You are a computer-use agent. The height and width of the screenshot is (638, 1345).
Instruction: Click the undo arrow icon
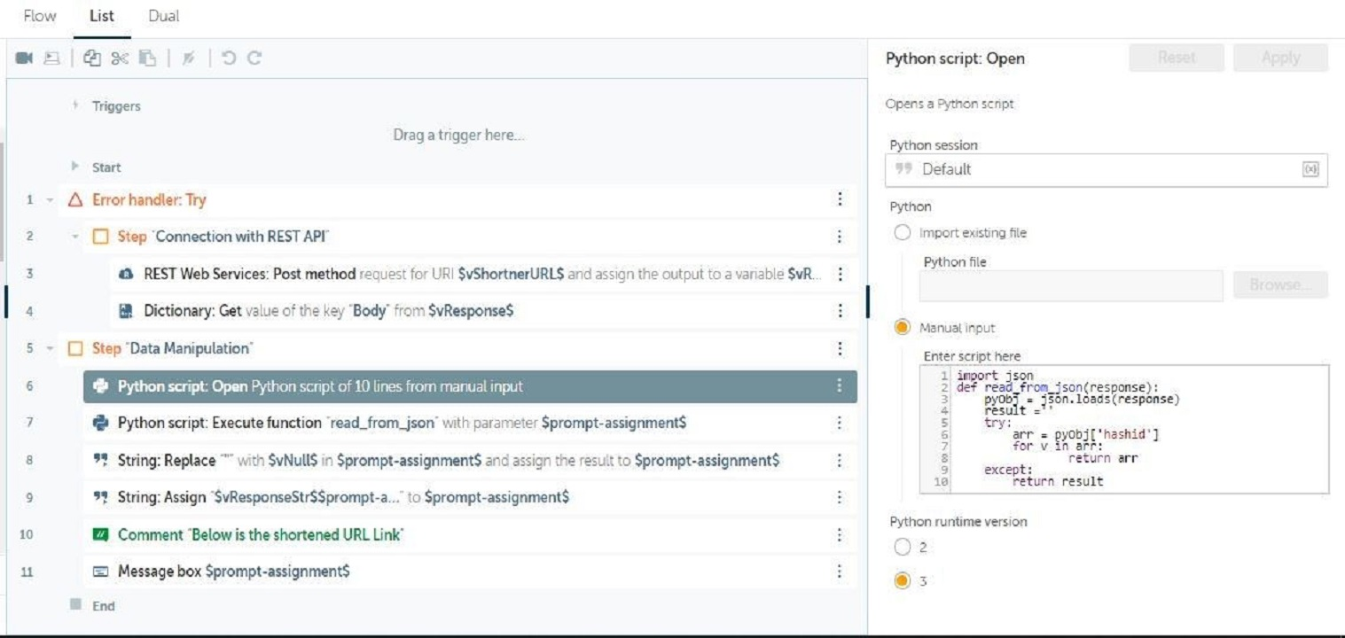click(x=229, y=58)
